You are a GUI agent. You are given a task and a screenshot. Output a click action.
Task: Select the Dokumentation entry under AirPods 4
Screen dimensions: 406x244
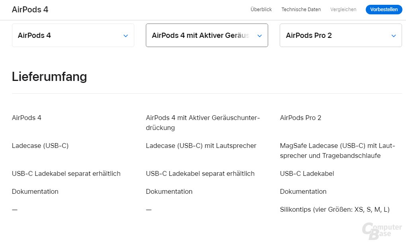(35, 191)
